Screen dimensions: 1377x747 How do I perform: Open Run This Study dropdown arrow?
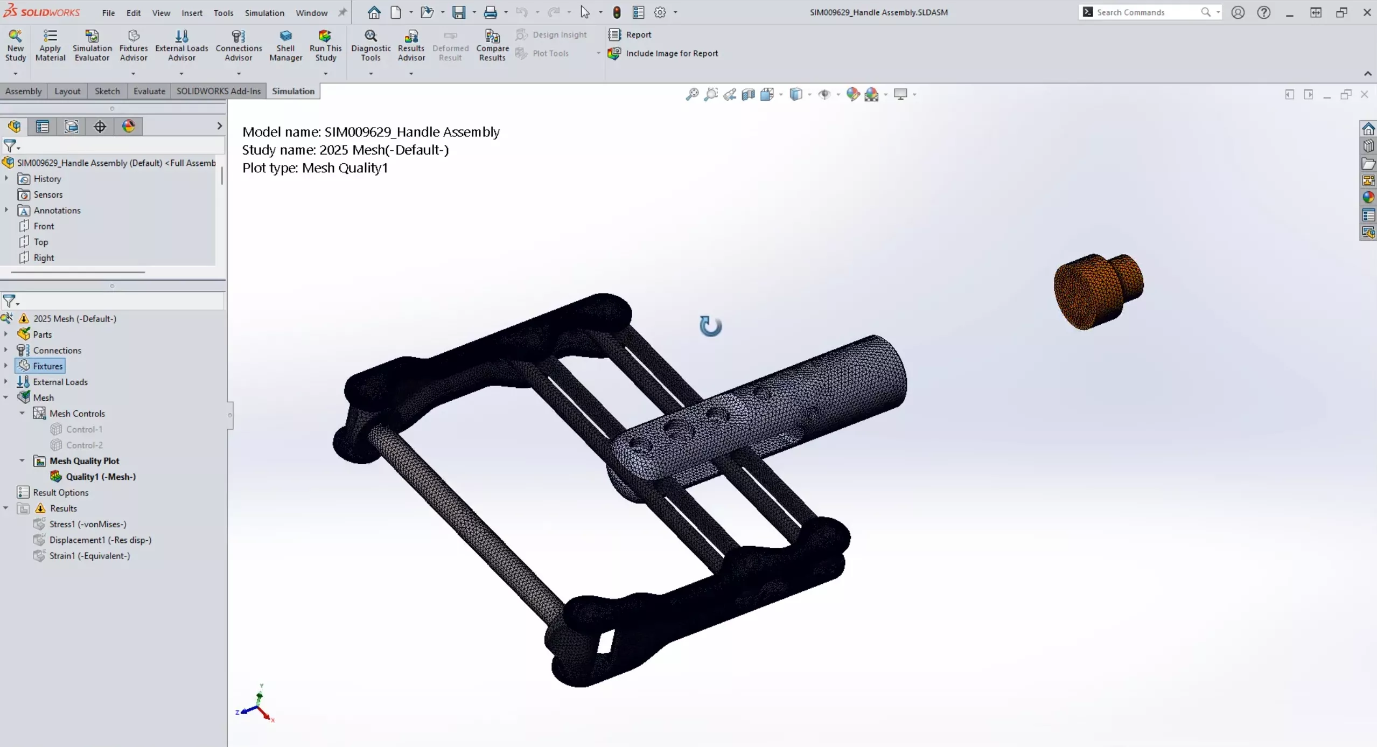pyautogui.click(x=325, y=73)
